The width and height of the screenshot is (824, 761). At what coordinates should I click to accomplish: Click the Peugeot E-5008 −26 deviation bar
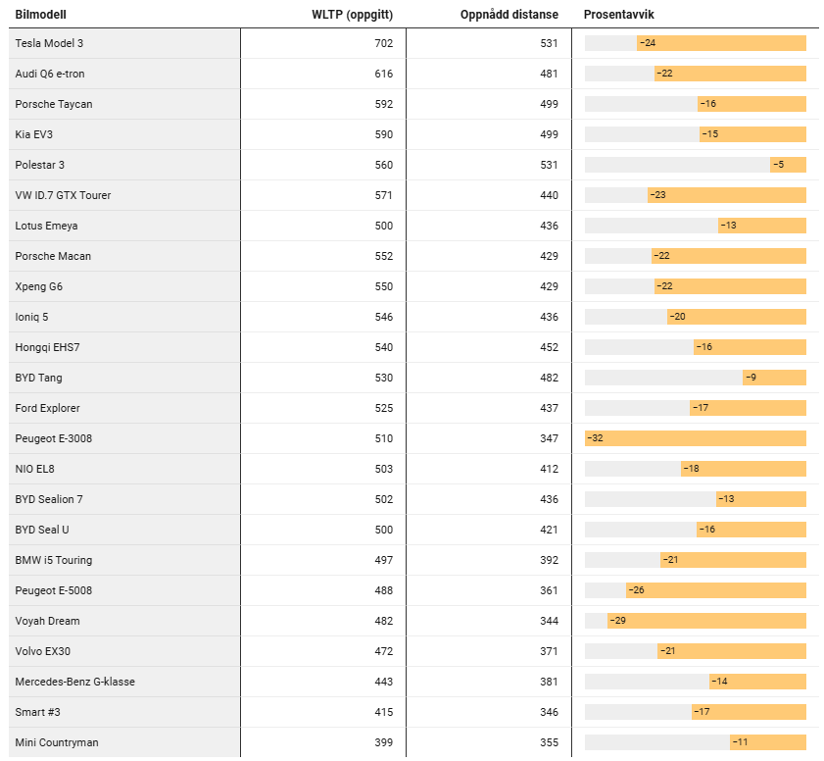715,590
